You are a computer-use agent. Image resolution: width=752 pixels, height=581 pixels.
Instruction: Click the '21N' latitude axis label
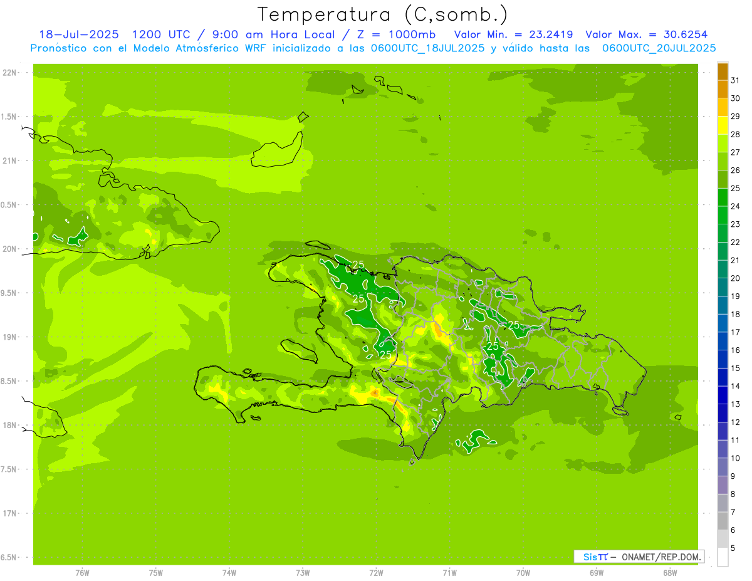(9, 160)
